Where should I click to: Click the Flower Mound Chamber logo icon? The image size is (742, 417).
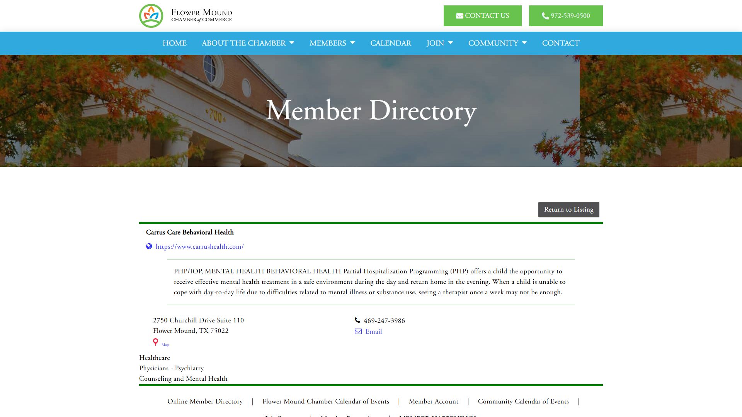pos(151,16)
